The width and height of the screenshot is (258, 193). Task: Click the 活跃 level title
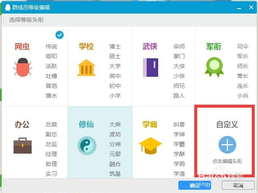click(51, 66)
